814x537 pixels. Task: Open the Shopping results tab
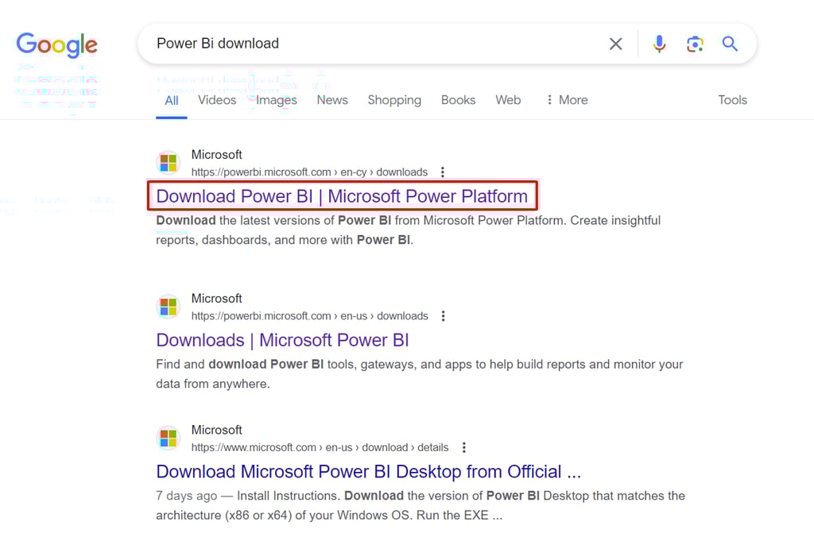[x=394, y=100]
